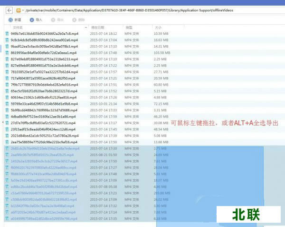Click the 新建 (New) toolbar button
The image size is (285, 227).
pyautogui.click(x=14, y=20)
